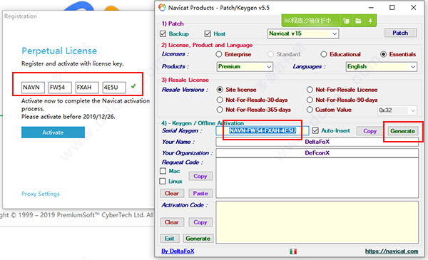Screen dimensions: 428x260
Task: Choose Not-For-Resale-90-days option
Action: click(310, 100)
